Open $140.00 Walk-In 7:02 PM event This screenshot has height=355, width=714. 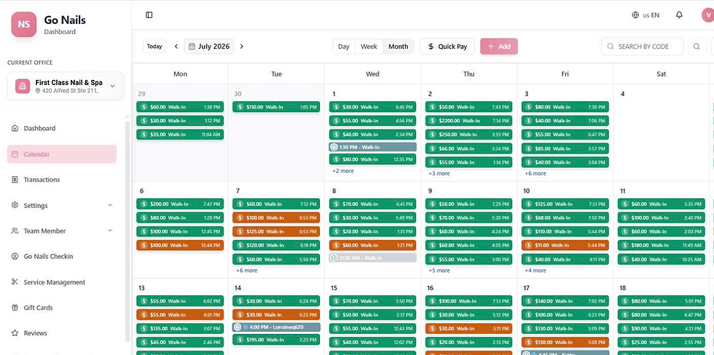565,301
